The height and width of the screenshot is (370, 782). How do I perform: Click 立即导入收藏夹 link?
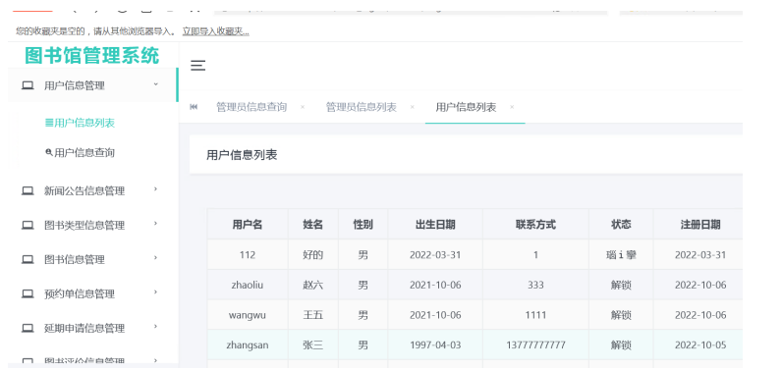(215, 31)
